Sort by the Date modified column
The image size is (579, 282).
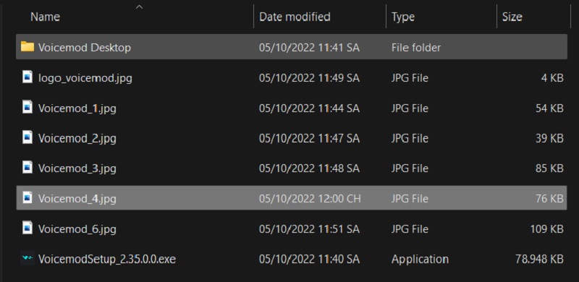295,17
